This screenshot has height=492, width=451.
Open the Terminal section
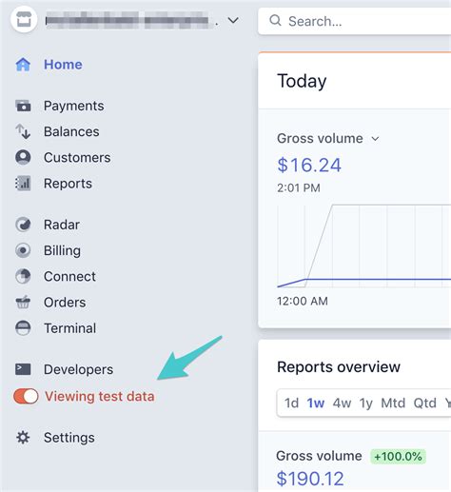click(70, 328)
